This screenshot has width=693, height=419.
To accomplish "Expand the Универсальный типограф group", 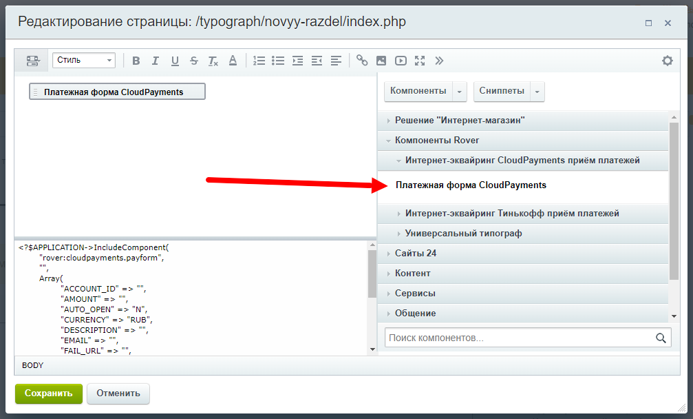I will (x=523, y=233).
